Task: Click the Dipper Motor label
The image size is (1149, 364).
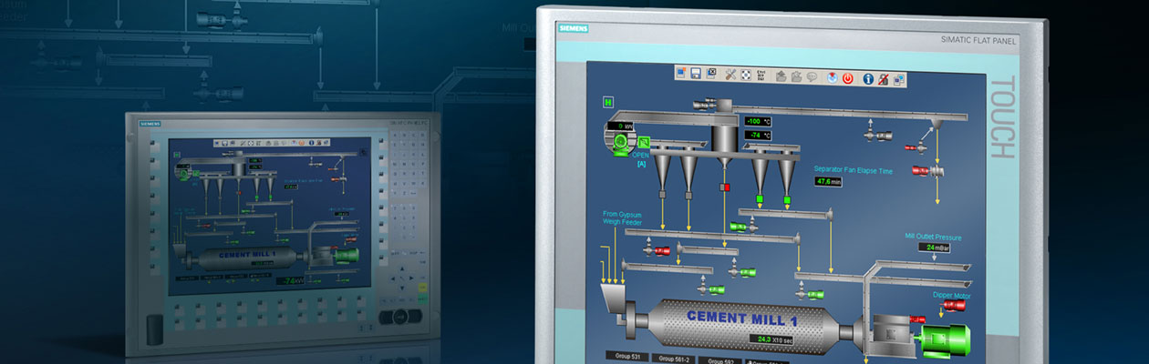Action: click(951, 296)
